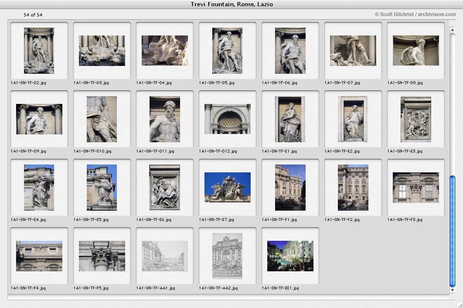Click the filename label 1A1-SN-TF-EE1.jpg
This screenshot has width=463, height=308.
point(280,288)
